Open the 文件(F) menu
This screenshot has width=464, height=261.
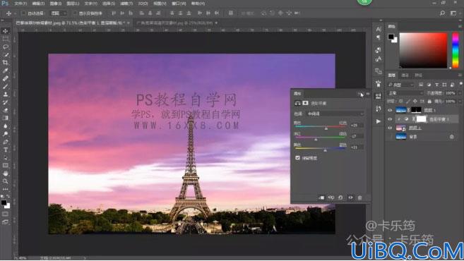[x=20, y=4]
